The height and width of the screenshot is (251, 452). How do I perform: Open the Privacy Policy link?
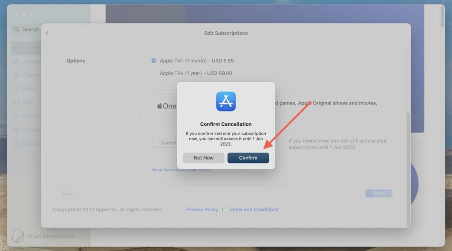tap(202, 210)
